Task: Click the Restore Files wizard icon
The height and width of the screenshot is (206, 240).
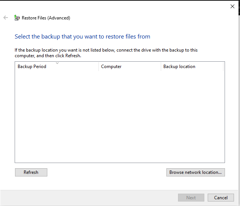Action: [x=17, y=18]
